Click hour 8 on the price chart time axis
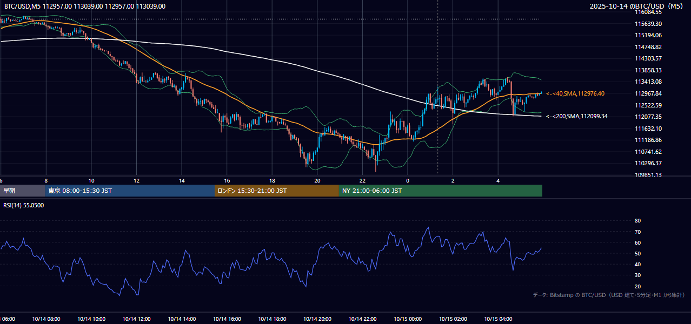Viewport: 691px width, 324px height. 46,180
